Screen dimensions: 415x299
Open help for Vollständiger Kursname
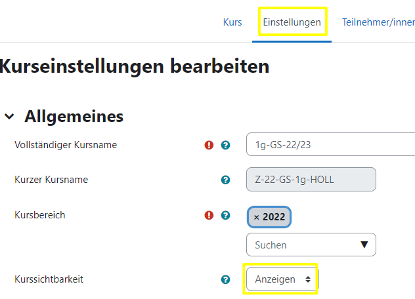226,145
